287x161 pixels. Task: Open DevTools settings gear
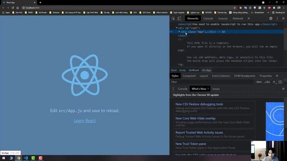(x=271, y=18)
